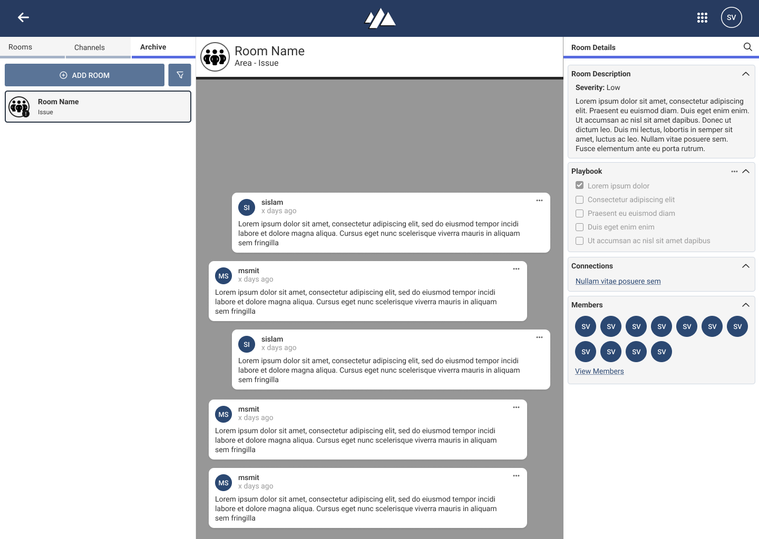The image size is (759, 539).
Task: Open options menu on second msmit message
Action: pos(516,407)
